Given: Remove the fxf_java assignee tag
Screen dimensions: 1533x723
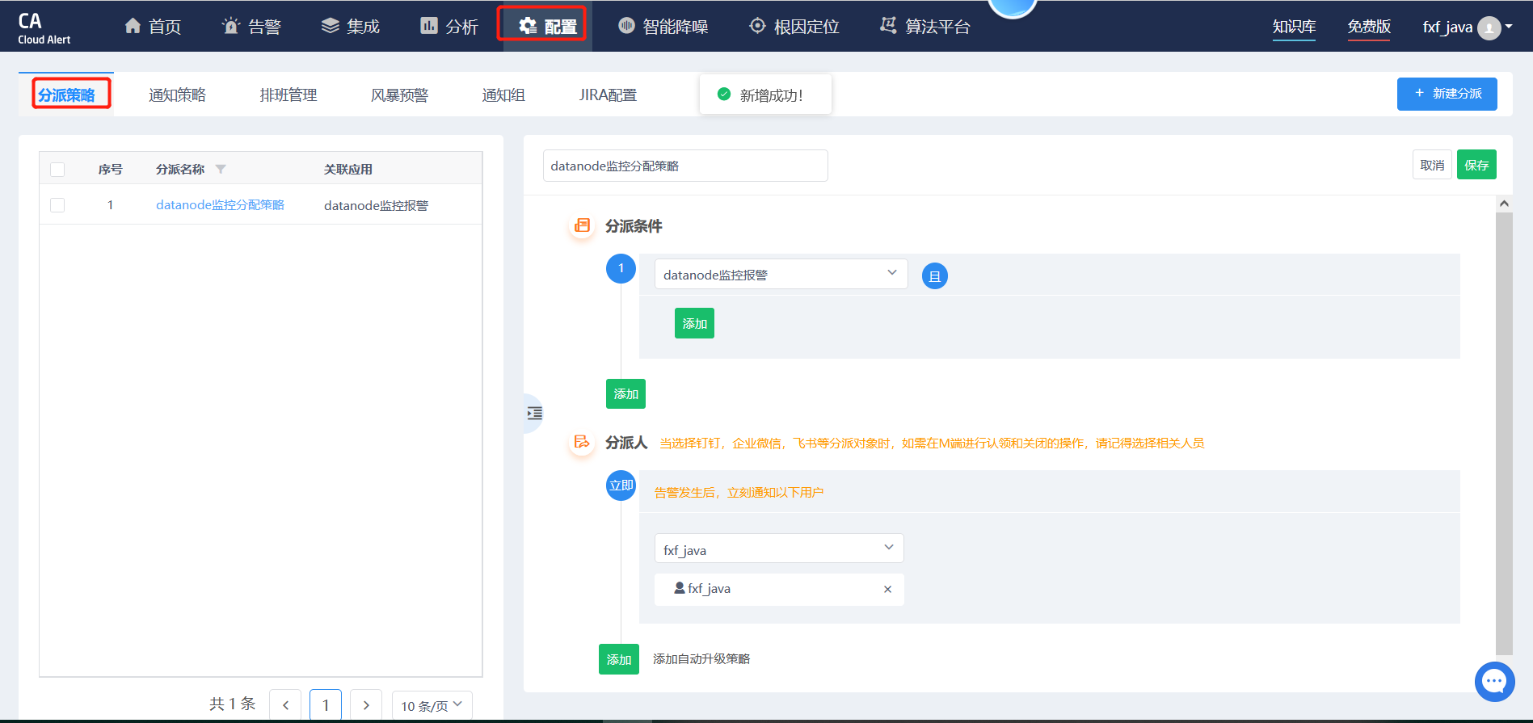Looking at the screenshot, I should [887, 589].
